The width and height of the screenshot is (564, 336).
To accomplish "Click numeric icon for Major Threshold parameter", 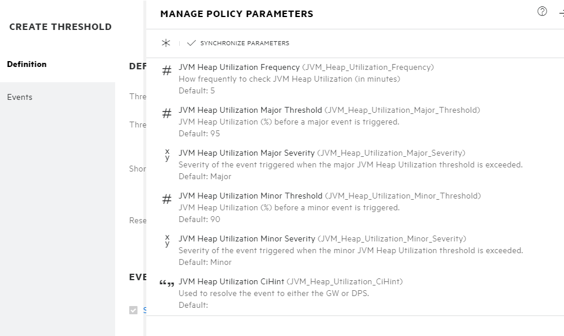I will coord(167,114).
